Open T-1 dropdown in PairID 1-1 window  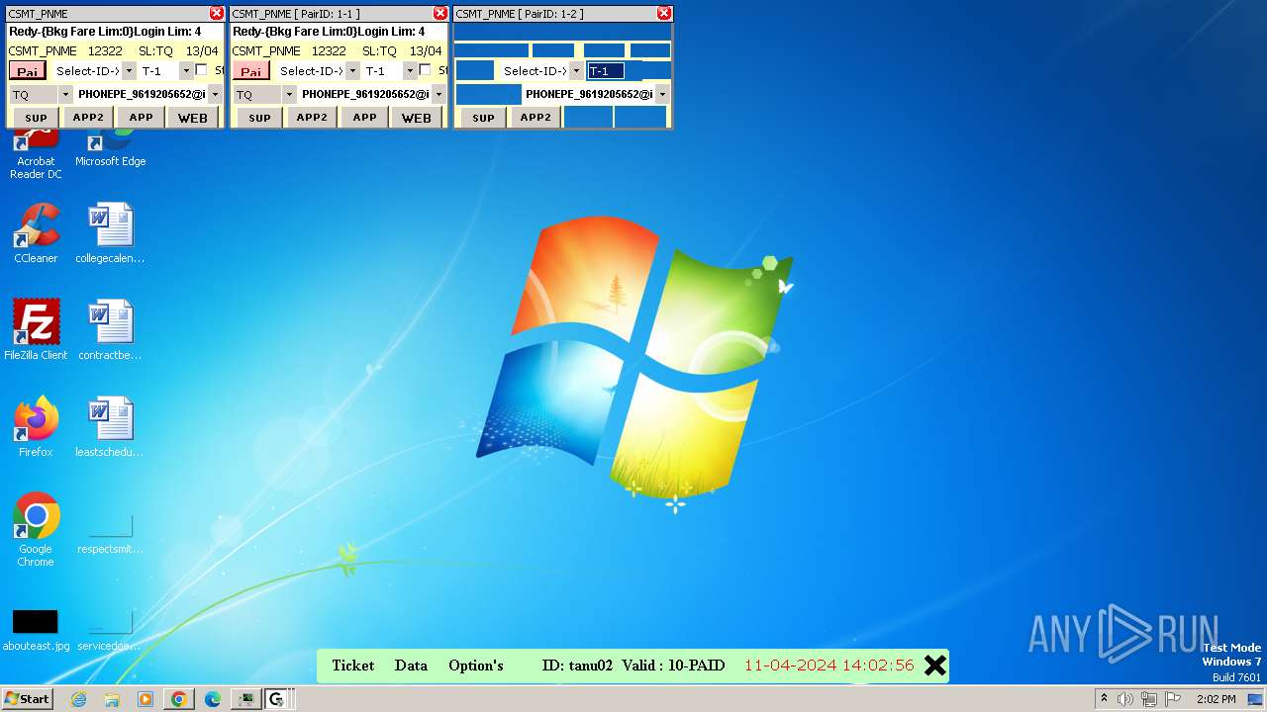point(409,71)
